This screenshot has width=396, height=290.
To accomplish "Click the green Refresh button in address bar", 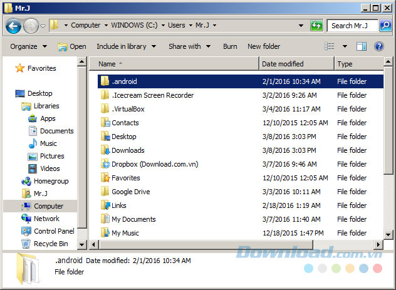I will tap(317, 26).
